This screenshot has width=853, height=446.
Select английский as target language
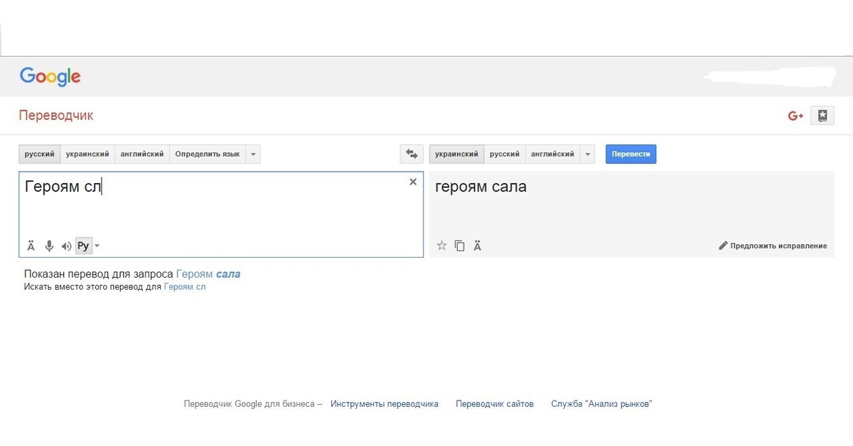click(x=552, y=154)
